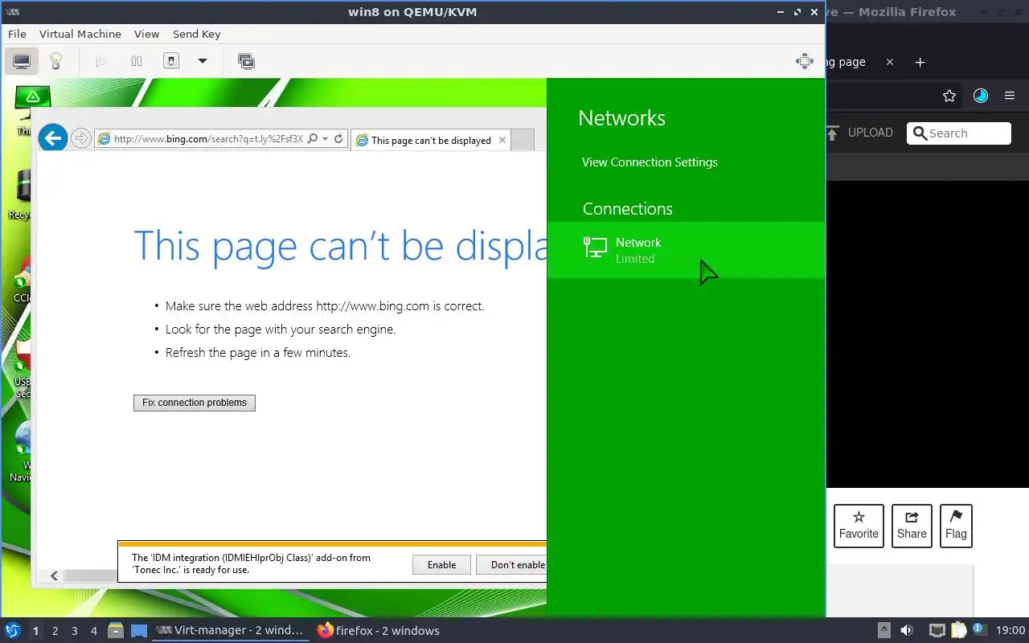Close the 'This page can't be displayed' tab
1029x643 pixels.
tap(502, 140)
